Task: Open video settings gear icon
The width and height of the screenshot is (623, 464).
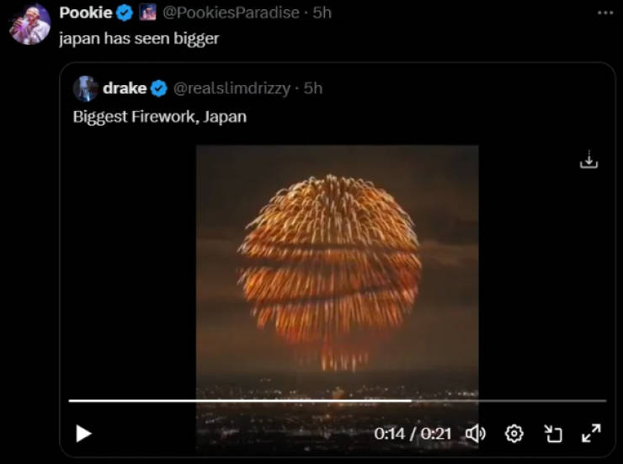Action: point(514,434)
